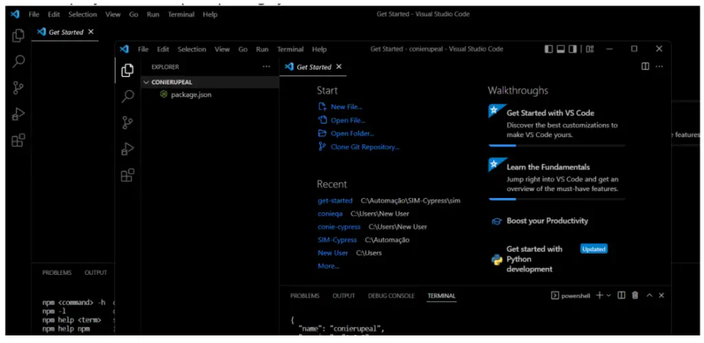
Task: Open package.json in the Explorer
Action: [190, 95]
